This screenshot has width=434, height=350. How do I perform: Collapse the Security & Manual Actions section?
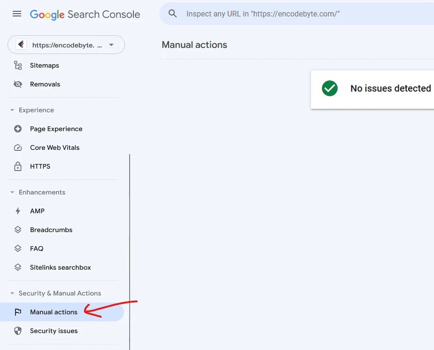tap(12, 293)
